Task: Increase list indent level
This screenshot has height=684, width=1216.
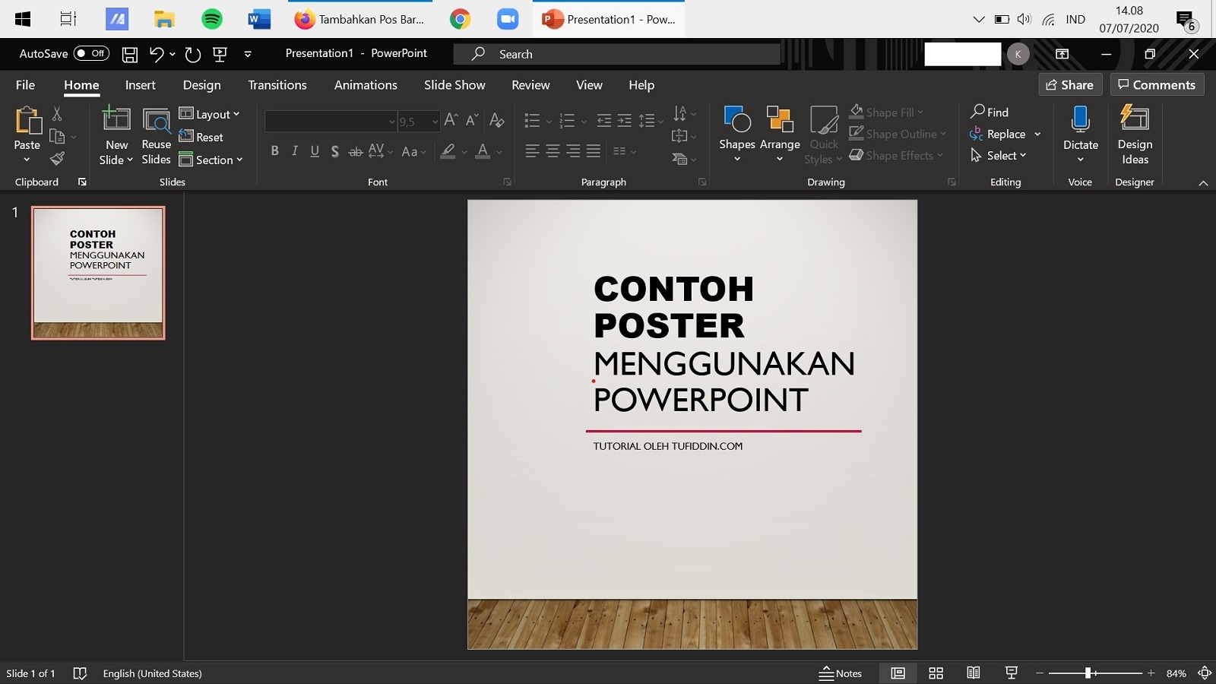Action: [625, 121]
